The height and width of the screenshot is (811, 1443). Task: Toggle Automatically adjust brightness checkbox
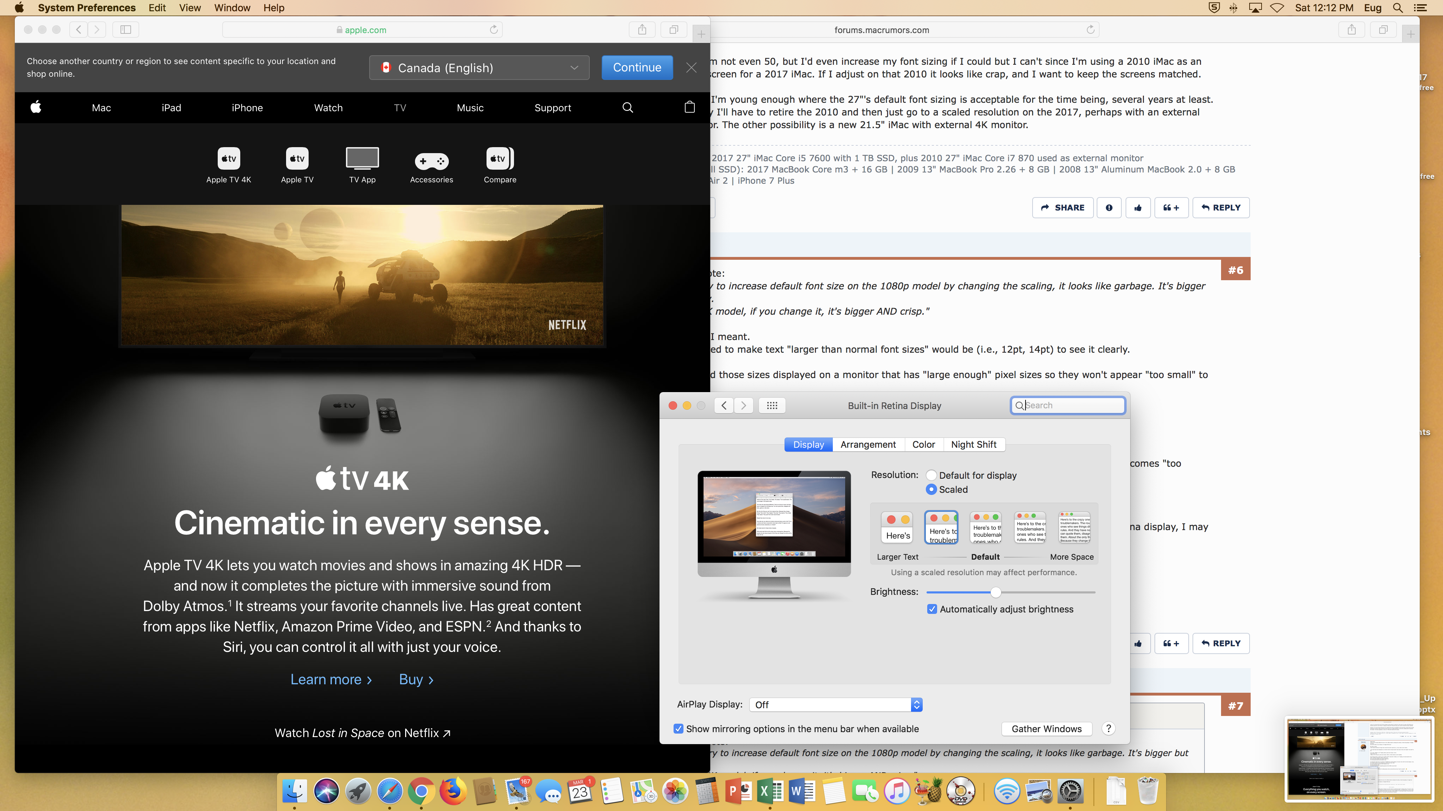(932, 609)
